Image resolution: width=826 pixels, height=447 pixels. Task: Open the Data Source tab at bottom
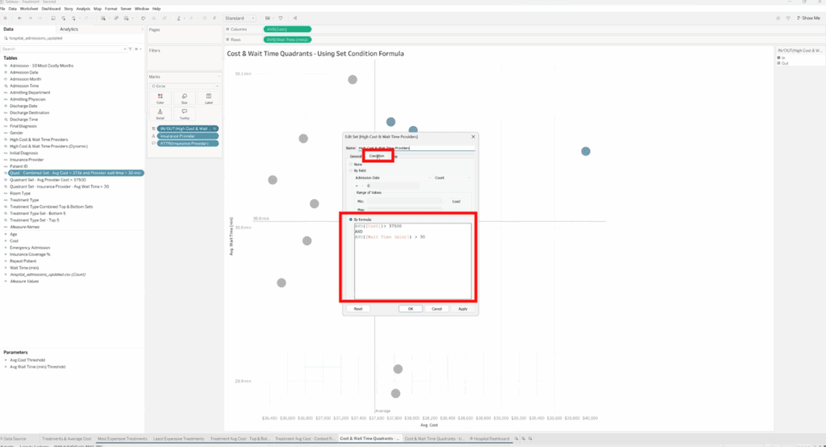pyautogui.click(x=15, y=439)
